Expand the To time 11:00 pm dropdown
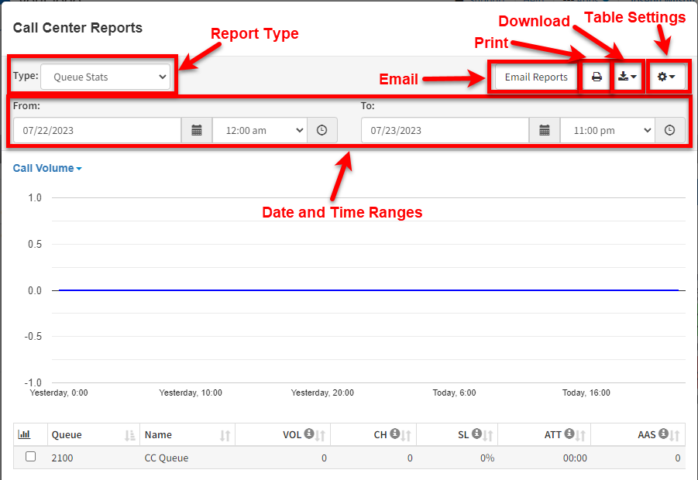The width and height of the screenshot is (698, 480). pyautogui.click(x=607, y=130)
